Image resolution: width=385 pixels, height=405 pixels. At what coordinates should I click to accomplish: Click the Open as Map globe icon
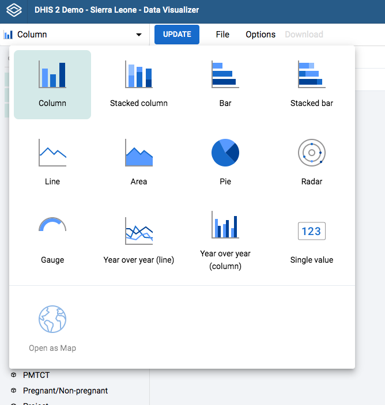52,319
